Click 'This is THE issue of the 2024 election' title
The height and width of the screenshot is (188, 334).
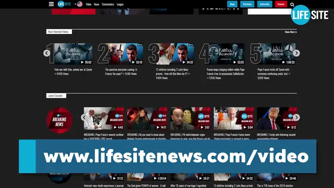click(x=275, y=186)
